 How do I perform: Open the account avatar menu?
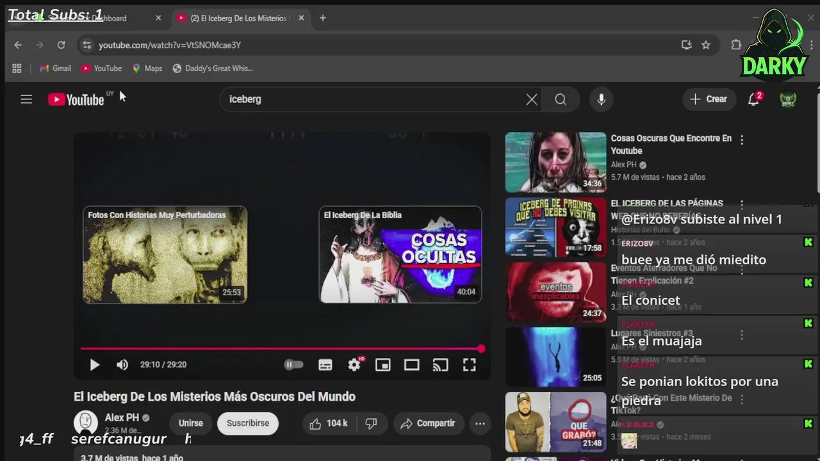click(788, 99)
